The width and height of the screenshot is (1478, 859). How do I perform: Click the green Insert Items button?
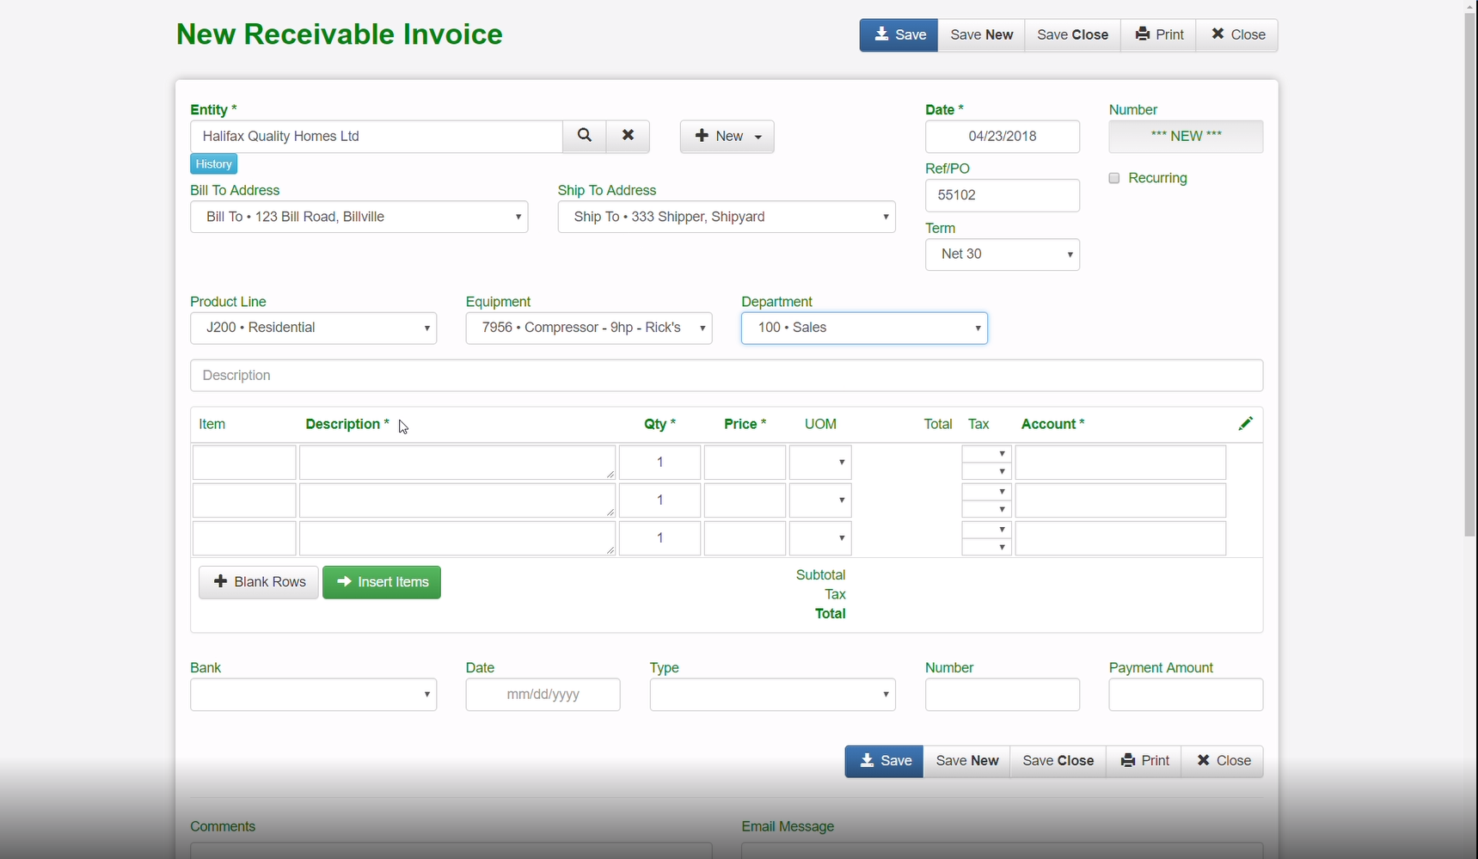[x=382, y=582]
